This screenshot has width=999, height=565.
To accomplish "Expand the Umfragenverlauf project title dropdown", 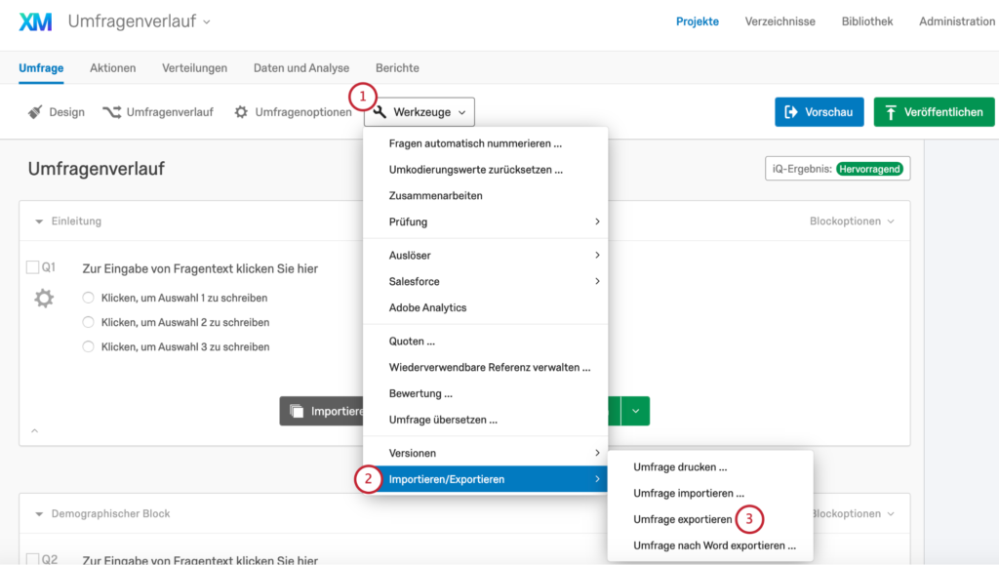I will pos(207,21).
